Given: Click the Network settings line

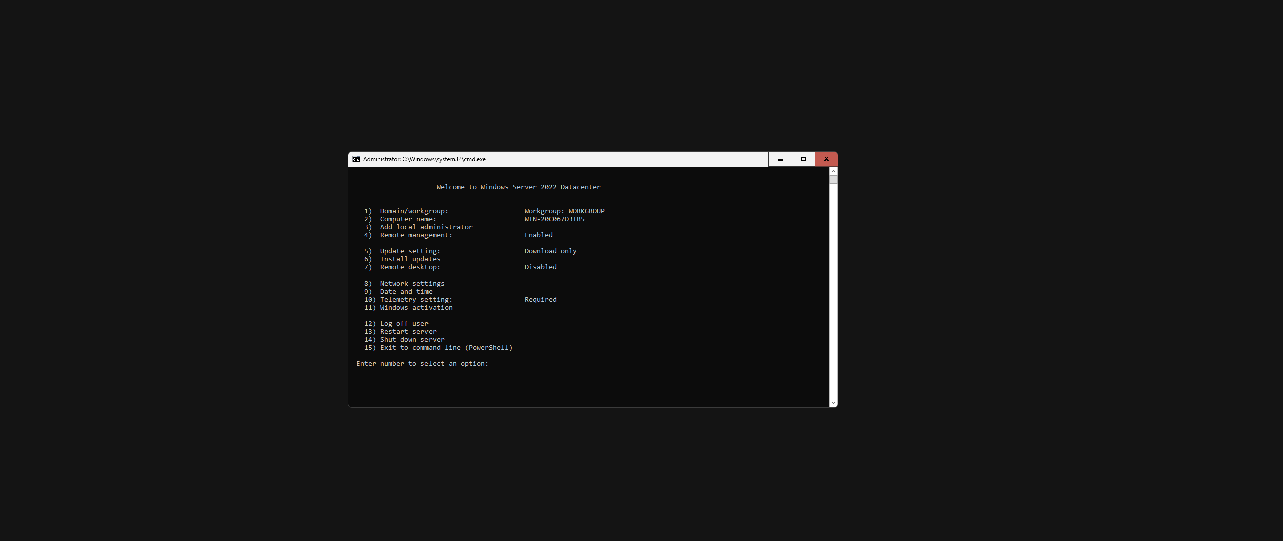Looking at the screenshot, I should click(411, 284).
